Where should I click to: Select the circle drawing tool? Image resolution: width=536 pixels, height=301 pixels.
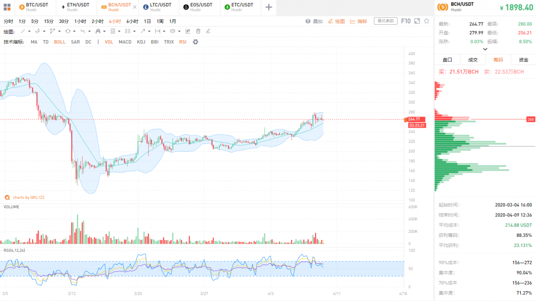[x=68, y=31]
